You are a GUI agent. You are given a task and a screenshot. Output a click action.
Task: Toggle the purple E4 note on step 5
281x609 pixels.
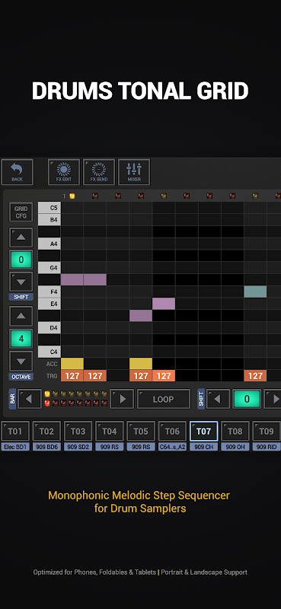pyautogui.click(x=164, y=304)
